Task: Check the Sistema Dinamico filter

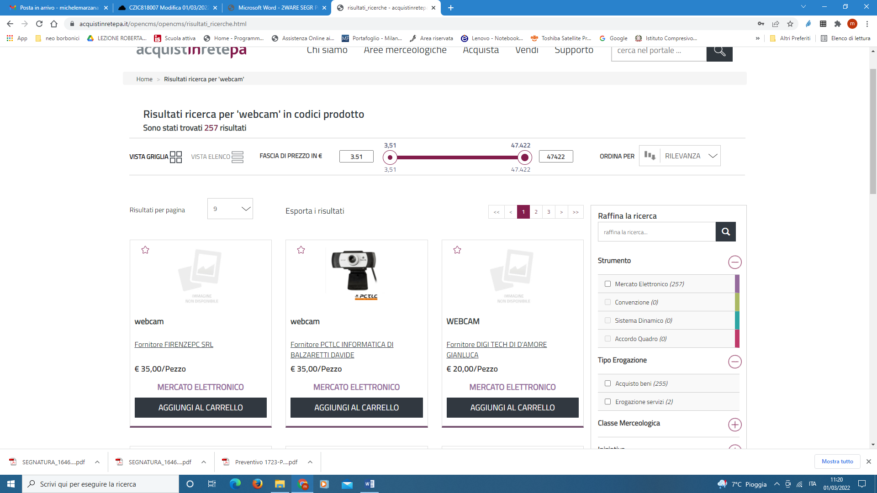Action: 608,320
